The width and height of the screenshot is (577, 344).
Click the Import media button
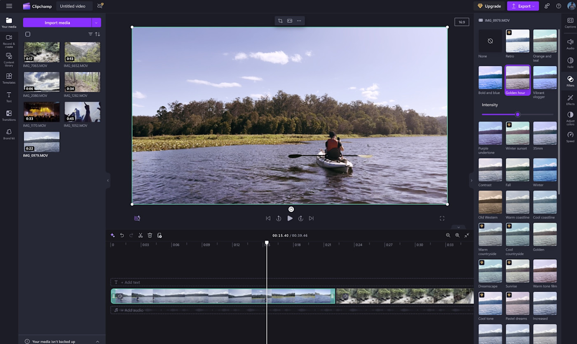[x=57, y=23]
